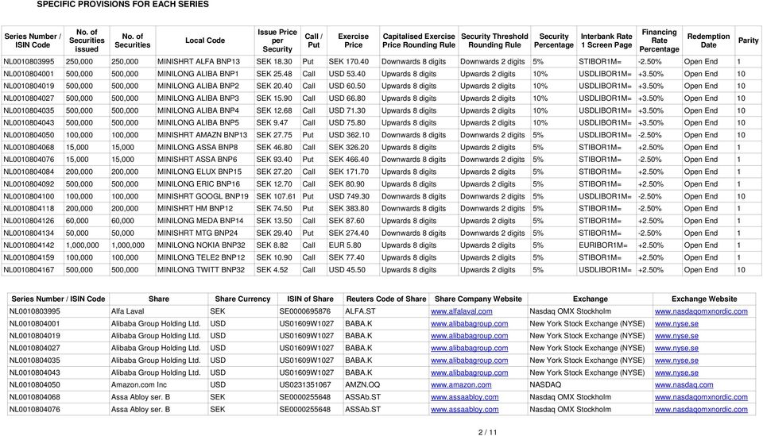This screenshot has height=436, width=763.
Task: Select 'Reuters Code of Share' column header
Action: tap(386, 299)
